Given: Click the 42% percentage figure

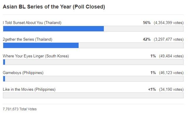Looking at the screenshot, I should (x=147, y=40).
